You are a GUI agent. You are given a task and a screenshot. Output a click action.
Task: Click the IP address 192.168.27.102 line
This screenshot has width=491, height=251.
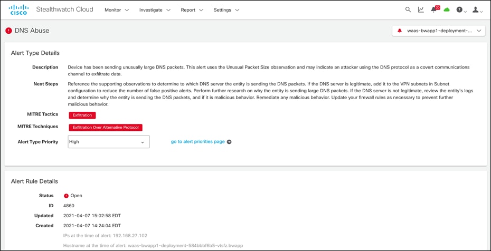coord(105,236)
